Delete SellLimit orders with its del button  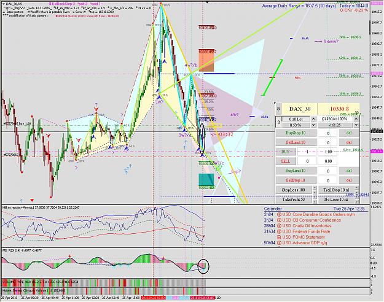(349, 142)
